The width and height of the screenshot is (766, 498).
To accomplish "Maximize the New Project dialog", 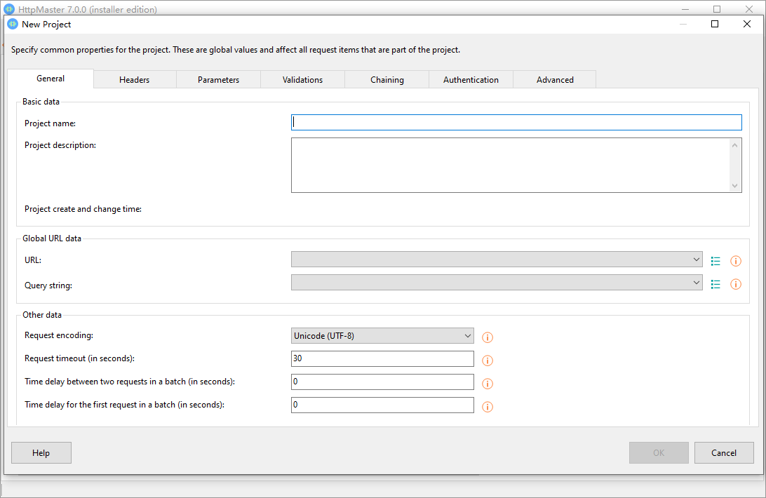I will [715, 24].
